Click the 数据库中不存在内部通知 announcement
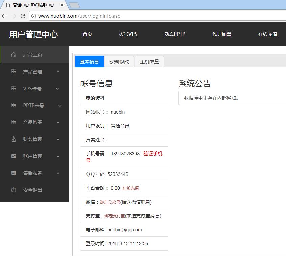Screen dimensions: 286x257 pyautogui.click(x=211, y=98)
